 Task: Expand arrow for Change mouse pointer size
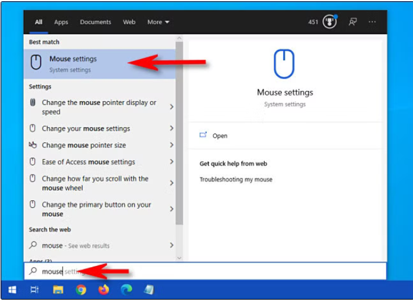click(x=171, y=145)
